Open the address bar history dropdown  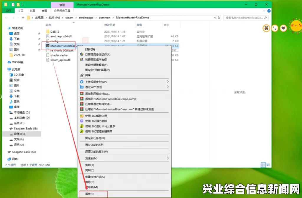click(x=215, y=18)
